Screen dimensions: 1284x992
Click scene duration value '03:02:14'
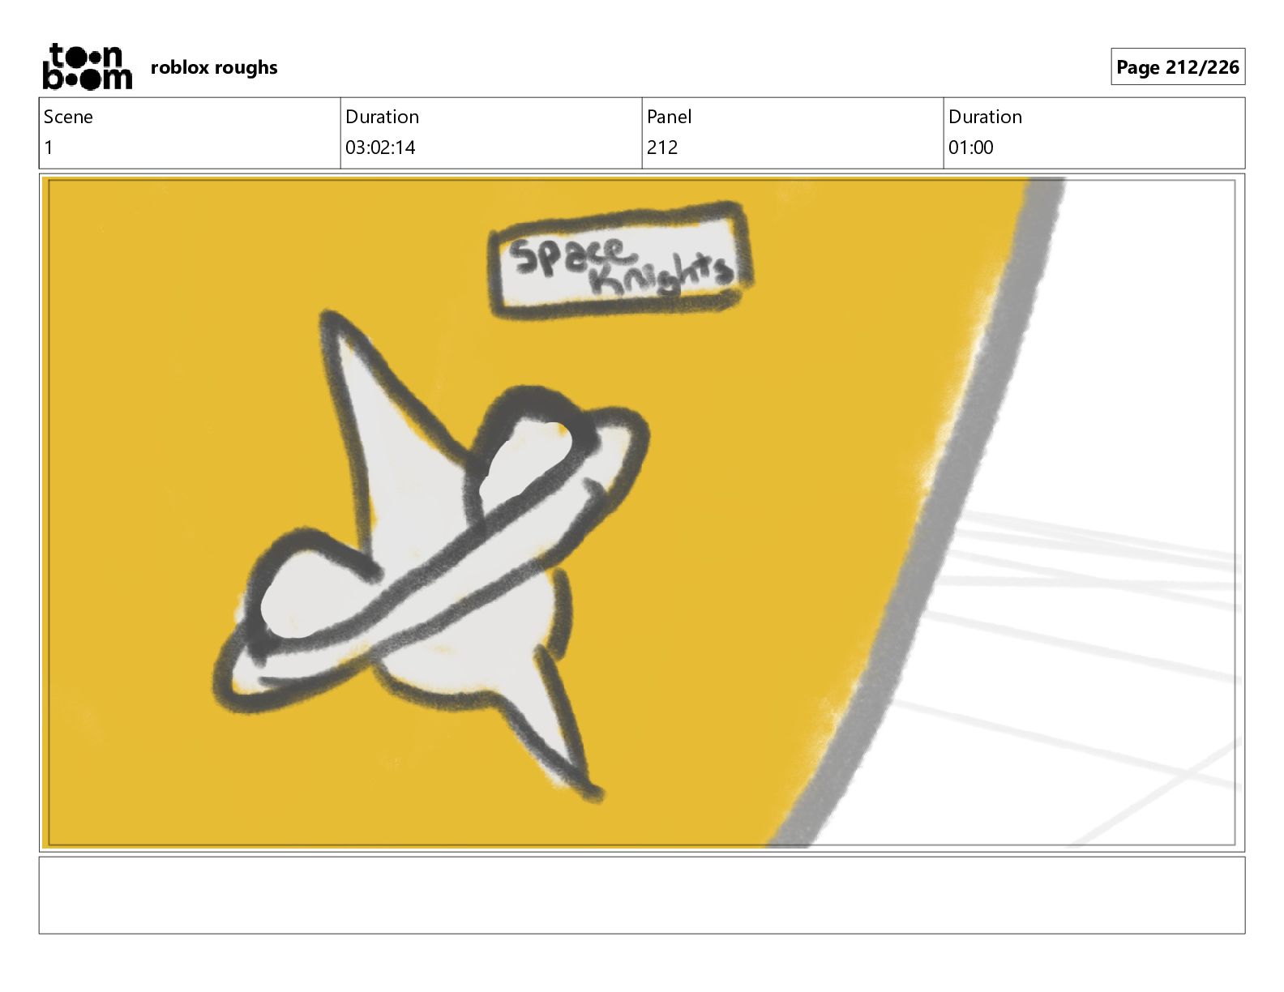380,148
